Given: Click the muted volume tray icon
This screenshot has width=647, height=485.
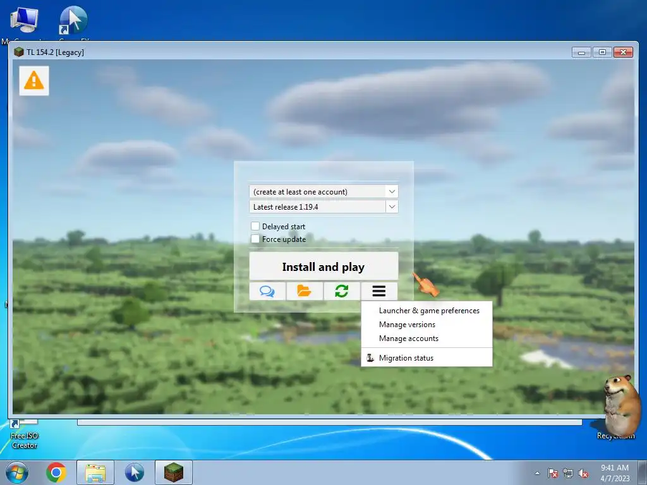Looking at the screenshot, I should click(x=583, y=474).
